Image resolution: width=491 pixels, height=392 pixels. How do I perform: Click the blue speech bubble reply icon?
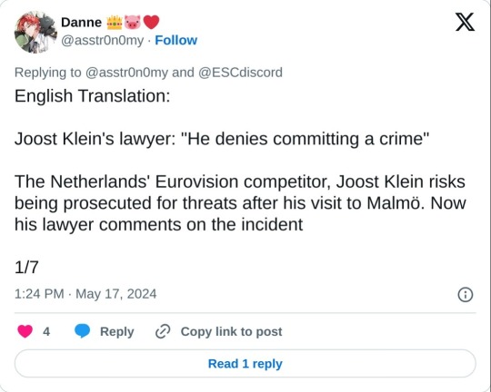tap(82, 331)
